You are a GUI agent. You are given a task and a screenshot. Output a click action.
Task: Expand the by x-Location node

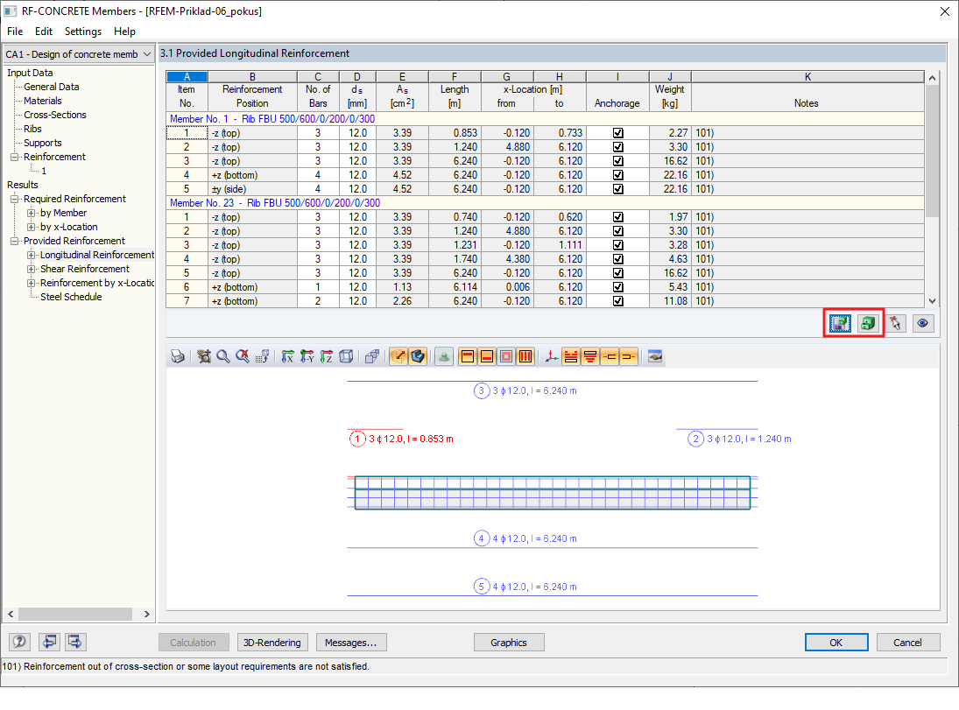[x=31, y=227]
